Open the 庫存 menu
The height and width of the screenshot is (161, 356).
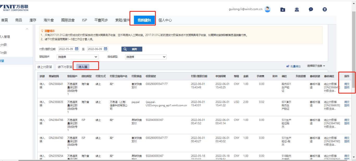pos(33,20)
